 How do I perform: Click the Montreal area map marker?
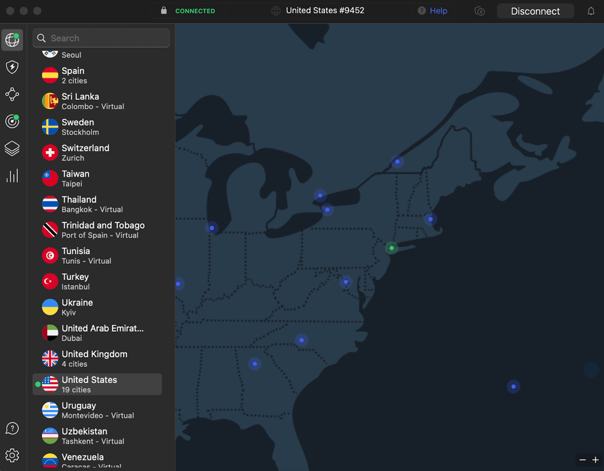397,162
